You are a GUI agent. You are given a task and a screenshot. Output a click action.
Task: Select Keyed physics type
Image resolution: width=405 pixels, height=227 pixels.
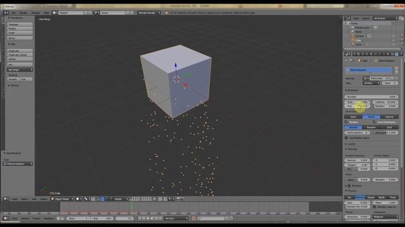pyautogui.click(x=371, y=197)
